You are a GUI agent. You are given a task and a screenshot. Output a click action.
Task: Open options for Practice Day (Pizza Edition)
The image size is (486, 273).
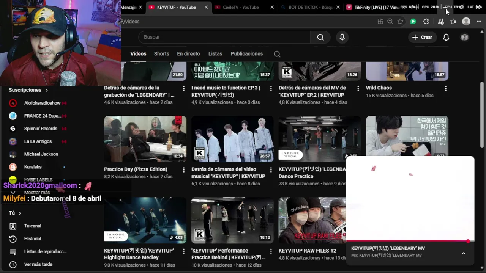click(x=184, y=170)
